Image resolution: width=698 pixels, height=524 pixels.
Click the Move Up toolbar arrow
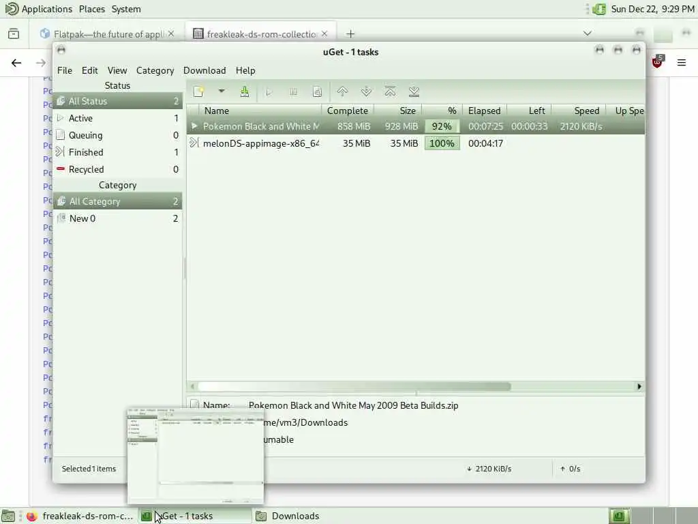click(x=342, y=92)
